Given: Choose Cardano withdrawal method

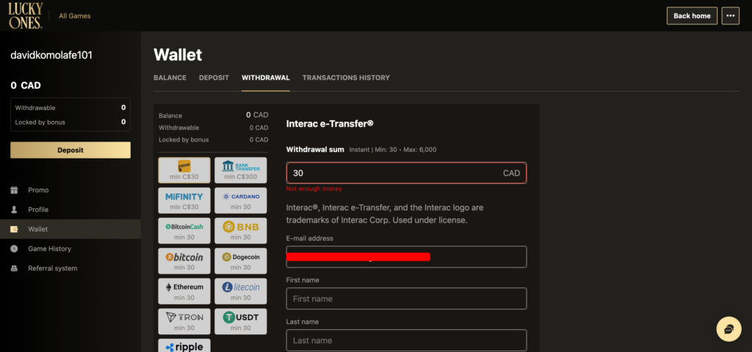Looking at the screenshot, I should tap(241, 201).
